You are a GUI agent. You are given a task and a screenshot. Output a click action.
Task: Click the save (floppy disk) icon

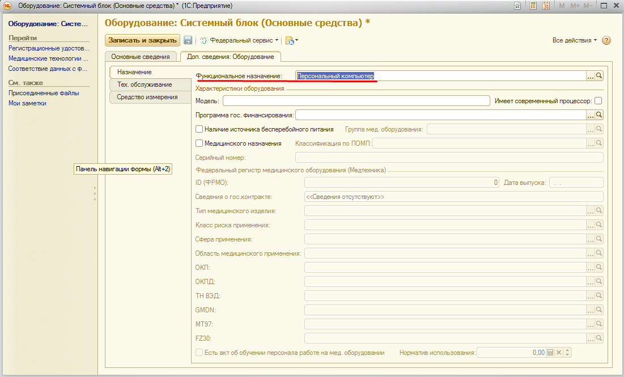[188, 40]
